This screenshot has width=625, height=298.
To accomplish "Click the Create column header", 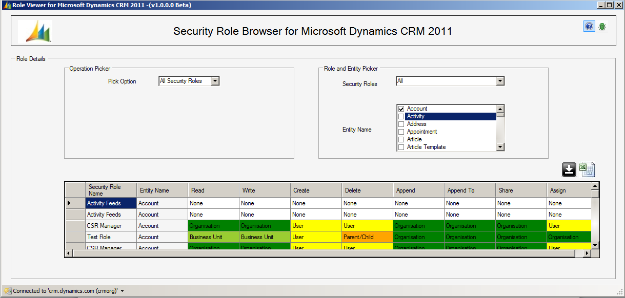I will tap(316, 190).
